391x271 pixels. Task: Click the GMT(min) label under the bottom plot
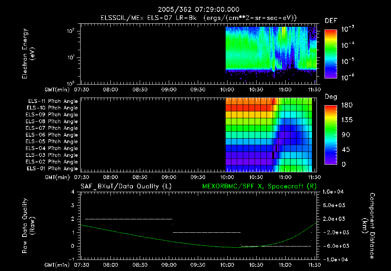(57, 265)
